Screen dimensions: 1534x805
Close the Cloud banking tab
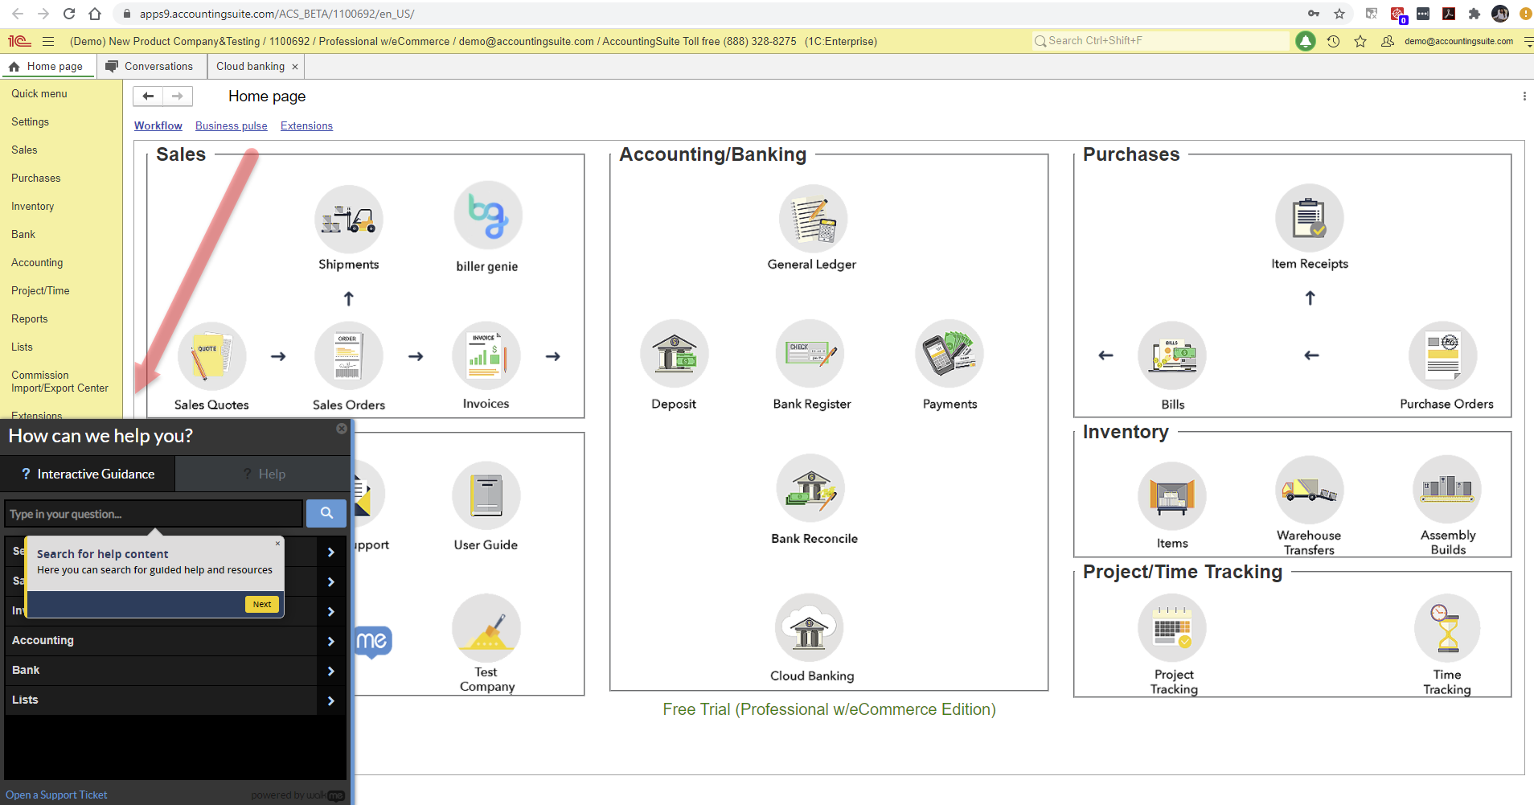click(295, 67)
